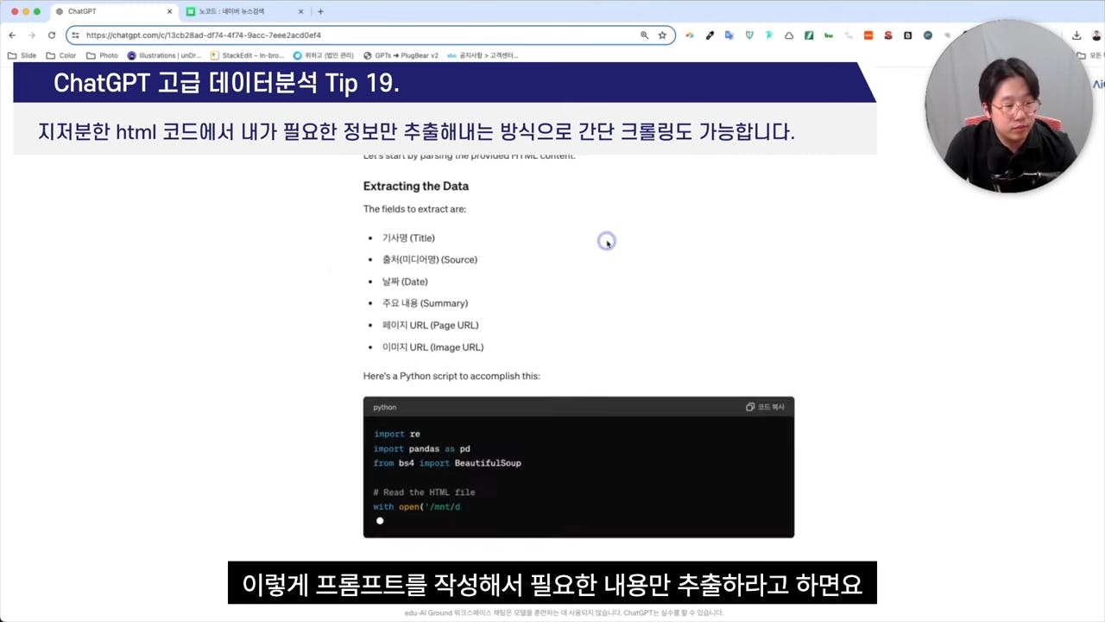Screen dimensions: 1105x622
Task: Click the '페이지 URL (Page URL)' list item
Action: pos(430,325)
